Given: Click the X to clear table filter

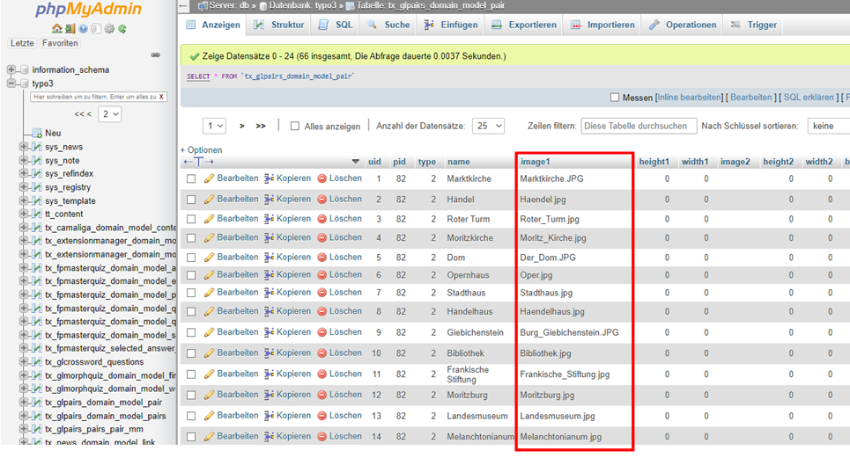Looking at the screenshot, I should (x=161, y=97).
